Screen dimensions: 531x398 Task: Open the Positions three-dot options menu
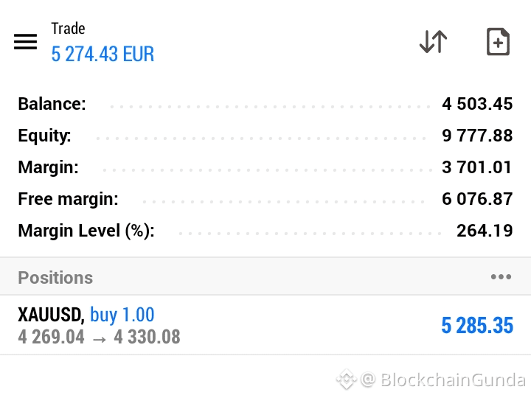(x=501, y=277)
